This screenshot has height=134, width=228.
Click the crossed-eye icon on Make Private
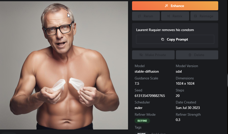(141, 55)
